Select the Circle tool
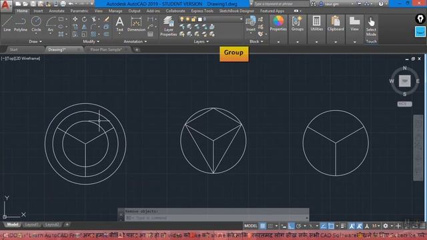This screenshot has height=240, width=427. [36, 24]
